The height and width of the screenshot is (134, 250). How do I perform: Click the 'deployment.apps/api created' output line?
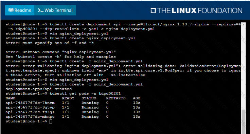pos(39,89)
